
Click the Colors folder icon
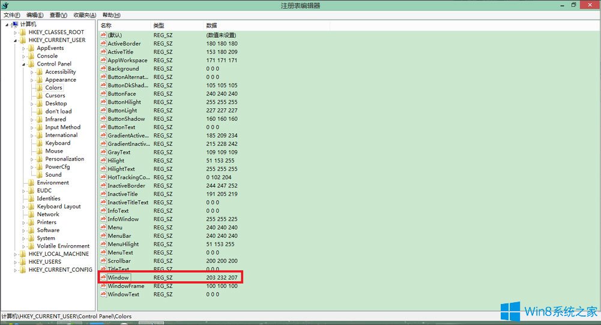click(40, 88)
